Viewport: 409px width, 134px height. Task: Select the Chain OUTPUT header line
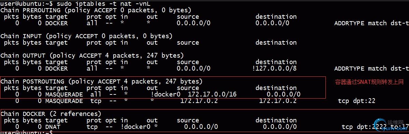point(92,56)
